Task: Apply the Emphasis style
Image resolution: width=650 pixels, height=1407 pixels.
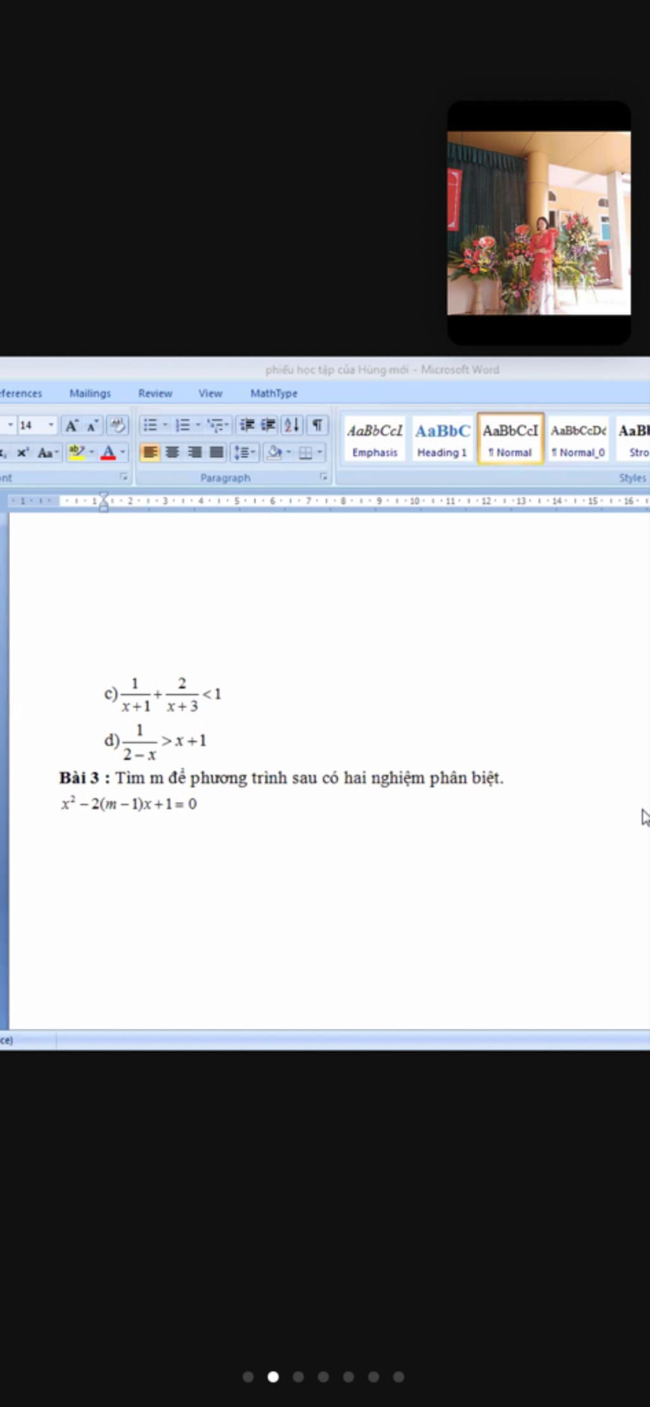Action: [x=375, y=439]
